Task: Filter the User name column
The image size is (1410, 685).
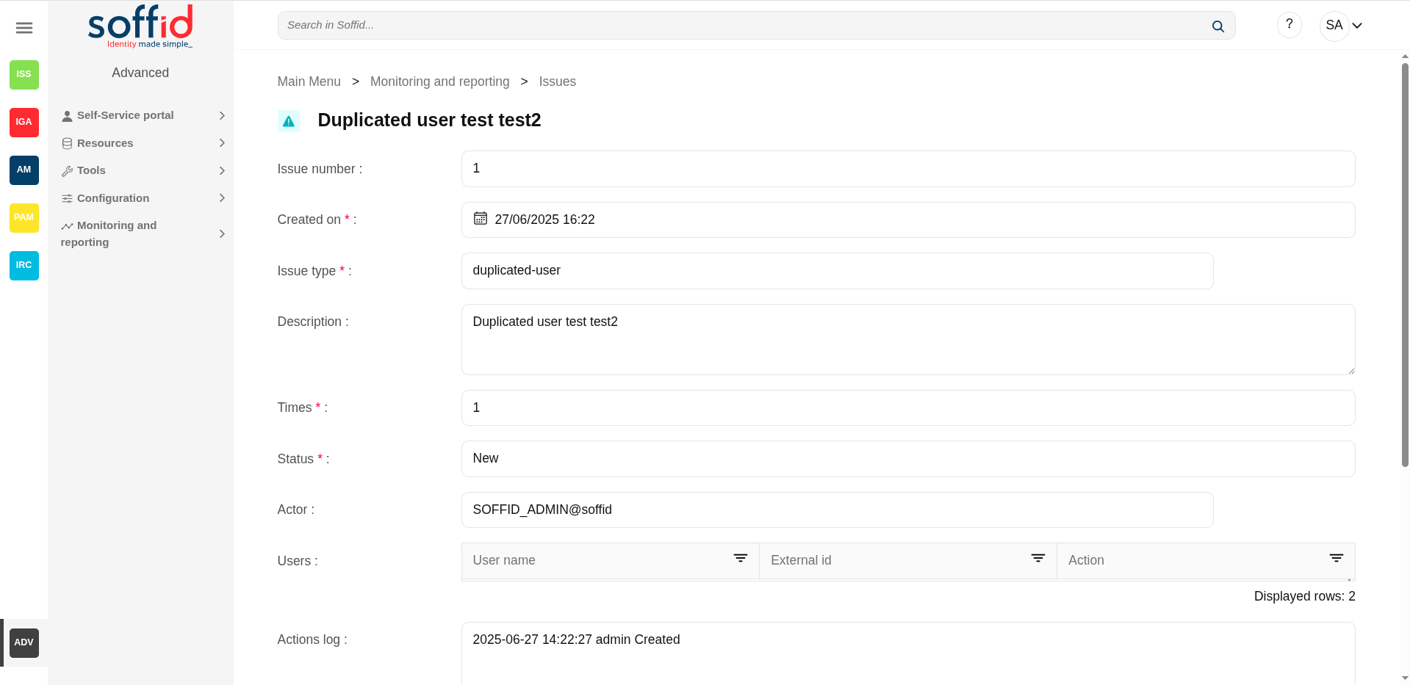Action: tap(740, 559)
